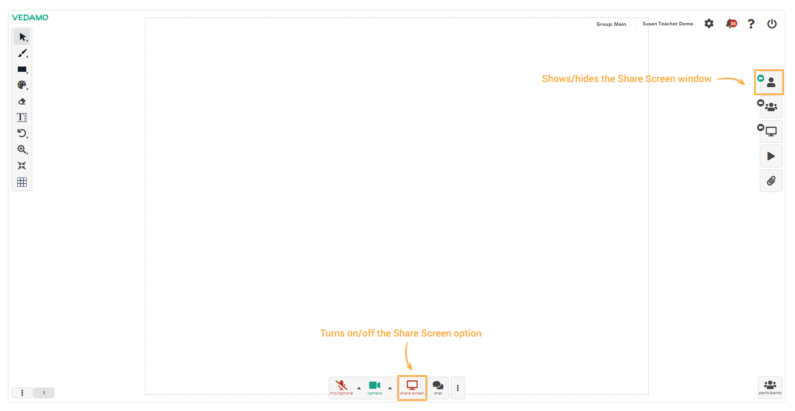Screen dimensions: 795x411
Task: Click the Undo tool icon
Action: pyautogui.click(x=22, y=134)
